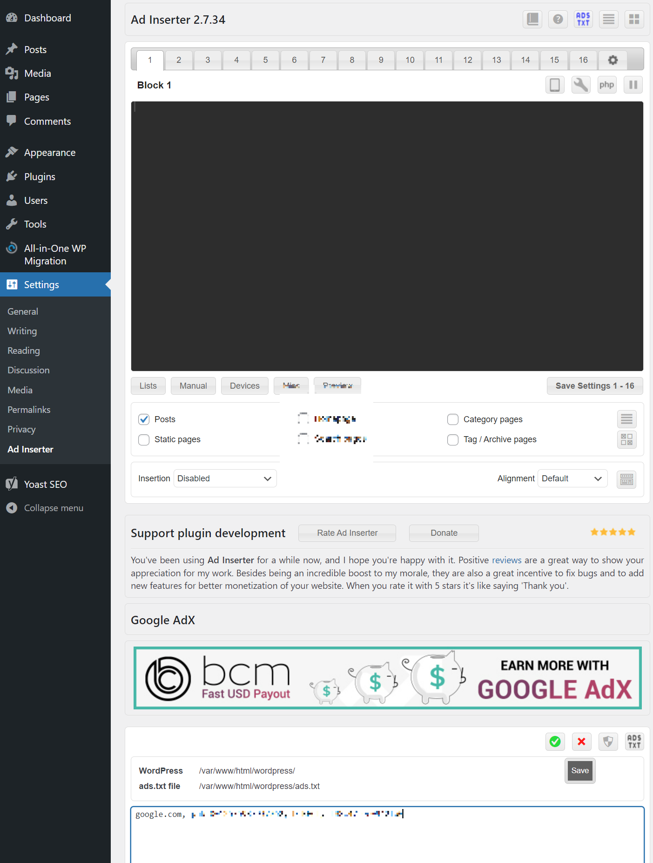Click the green checkmark ads.txt icon

point(555,742)
